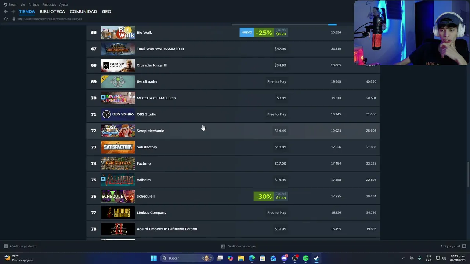The width and height of the screenshot is (470, 264).
Task: Switch to the COMUNIDAD tab
Action: 83,12
